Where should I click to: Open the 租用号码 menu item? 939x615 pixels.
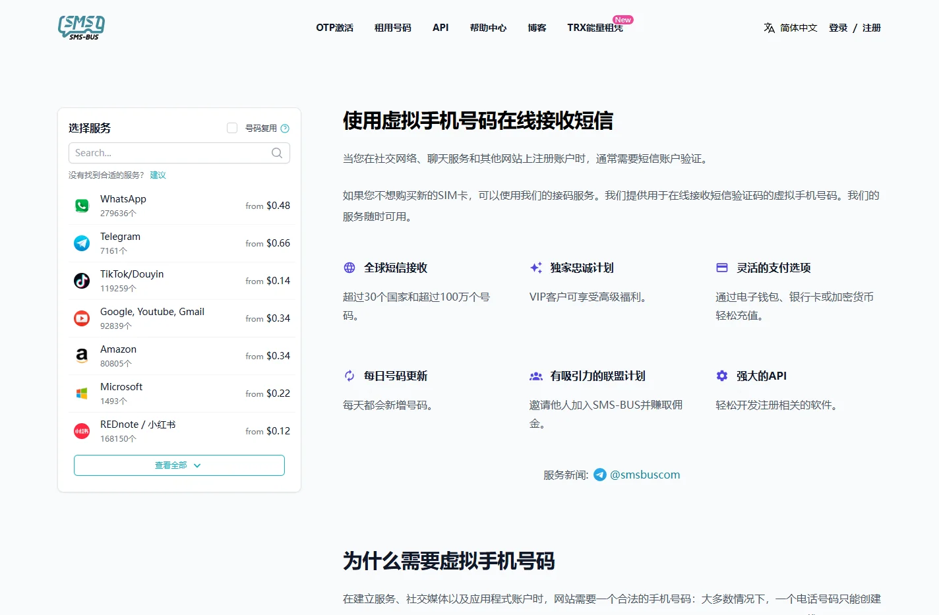click(x=393, y=28)
